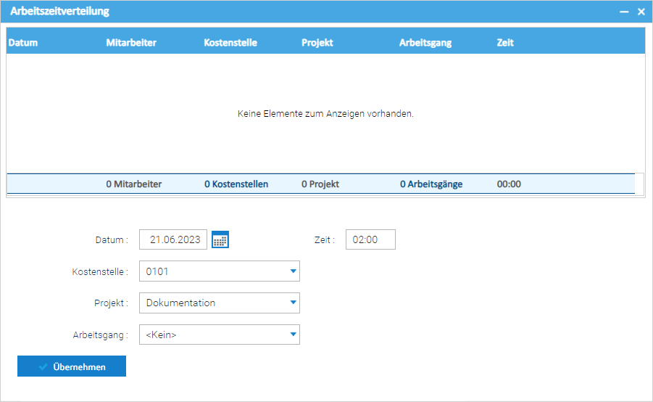The width and height of the screenshot is (653, 402).
Task: Minimize the Arbeitszeitverteilung window
Action: tap(624, 12)
